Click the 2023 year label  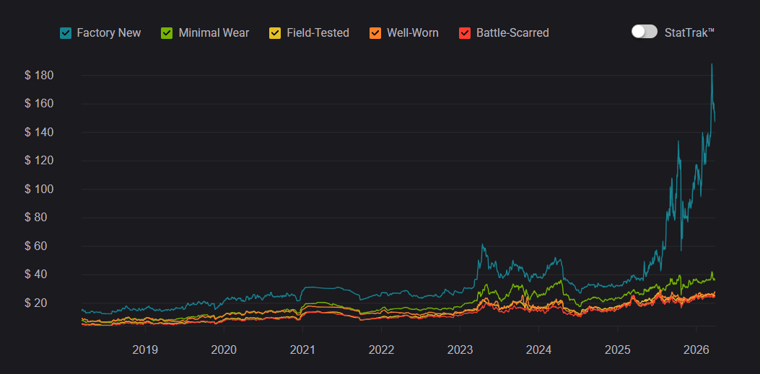[460, 350]
